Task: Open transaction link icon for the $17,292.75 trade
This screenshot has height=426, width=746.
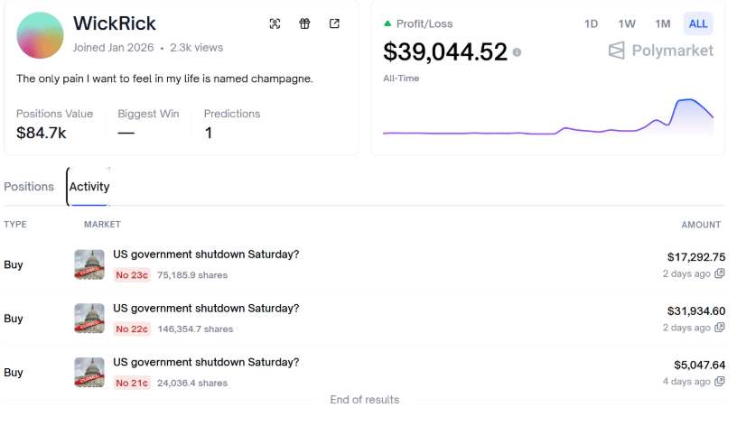Action: 720,273
